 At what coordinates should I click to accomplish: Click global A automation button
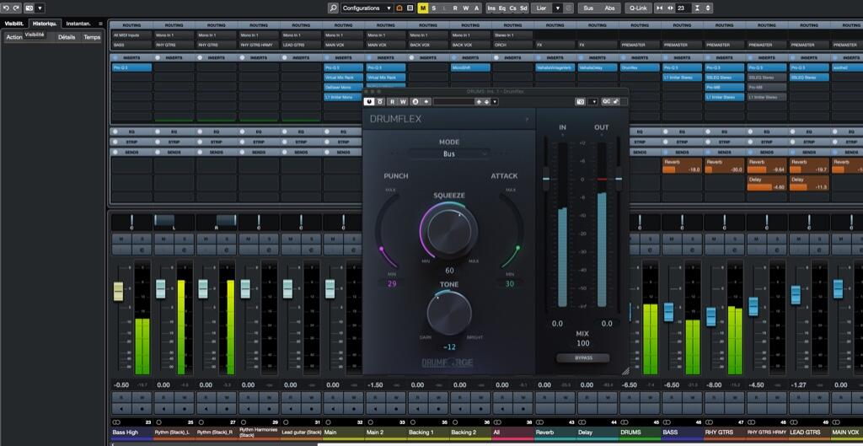476,8
